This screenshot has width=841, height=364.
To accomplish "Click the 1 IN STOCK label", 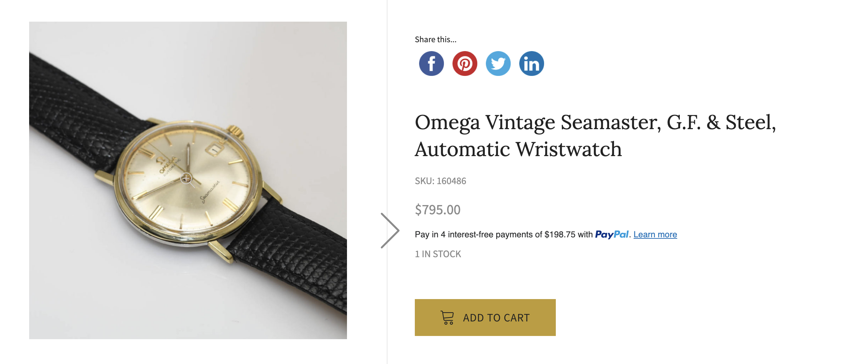I will [438, 254].
